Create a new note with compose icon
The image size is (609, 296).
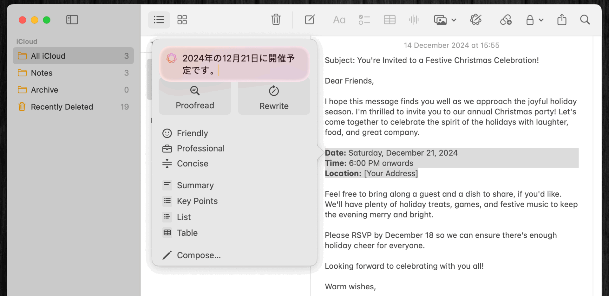tap(310, 20)
